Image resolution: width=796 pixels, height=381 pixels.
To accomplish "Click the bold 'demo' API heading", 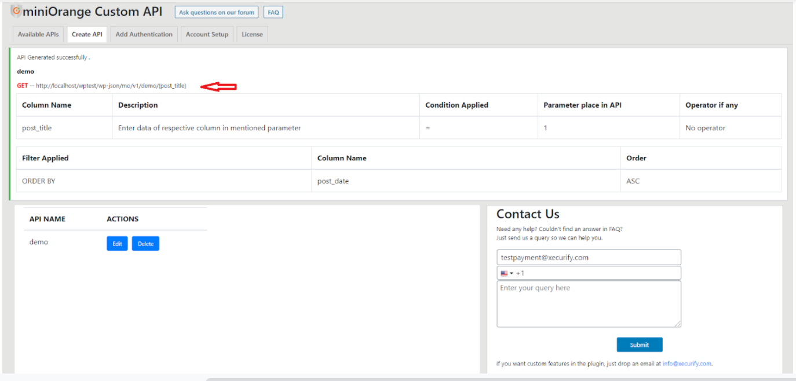I will click(x=25, y=72).
